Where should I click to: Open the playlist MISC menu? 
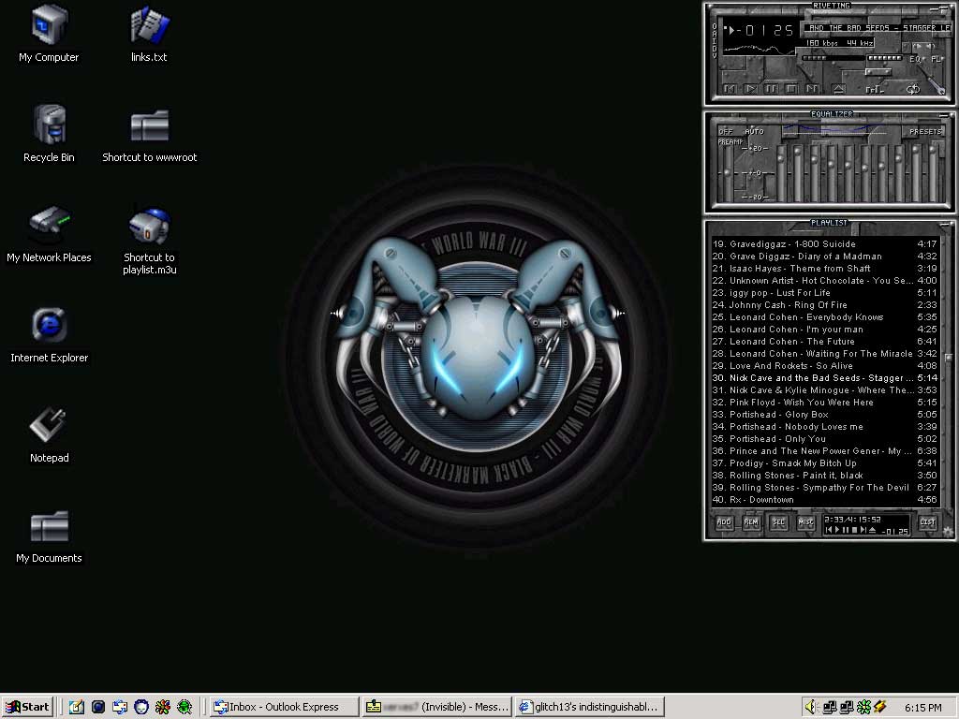(x=805, y=523)
